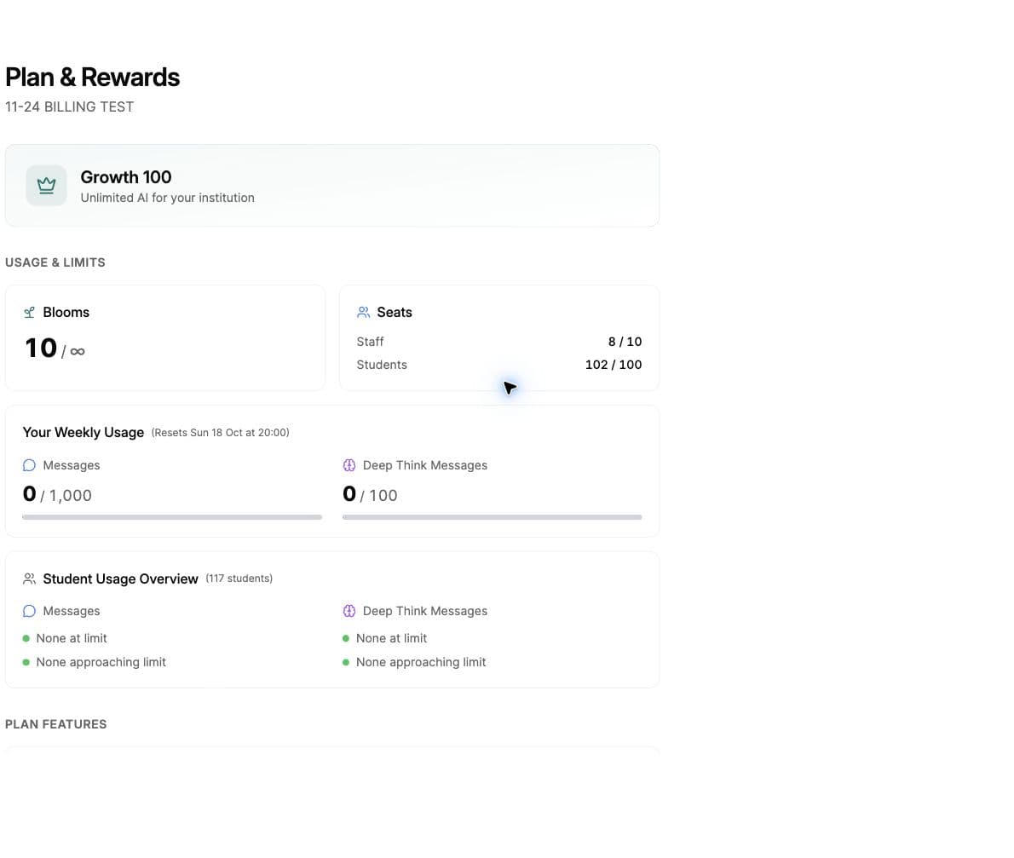Click the '(117 students)' count
This screenshot has width=1014, height=858.
239,579
